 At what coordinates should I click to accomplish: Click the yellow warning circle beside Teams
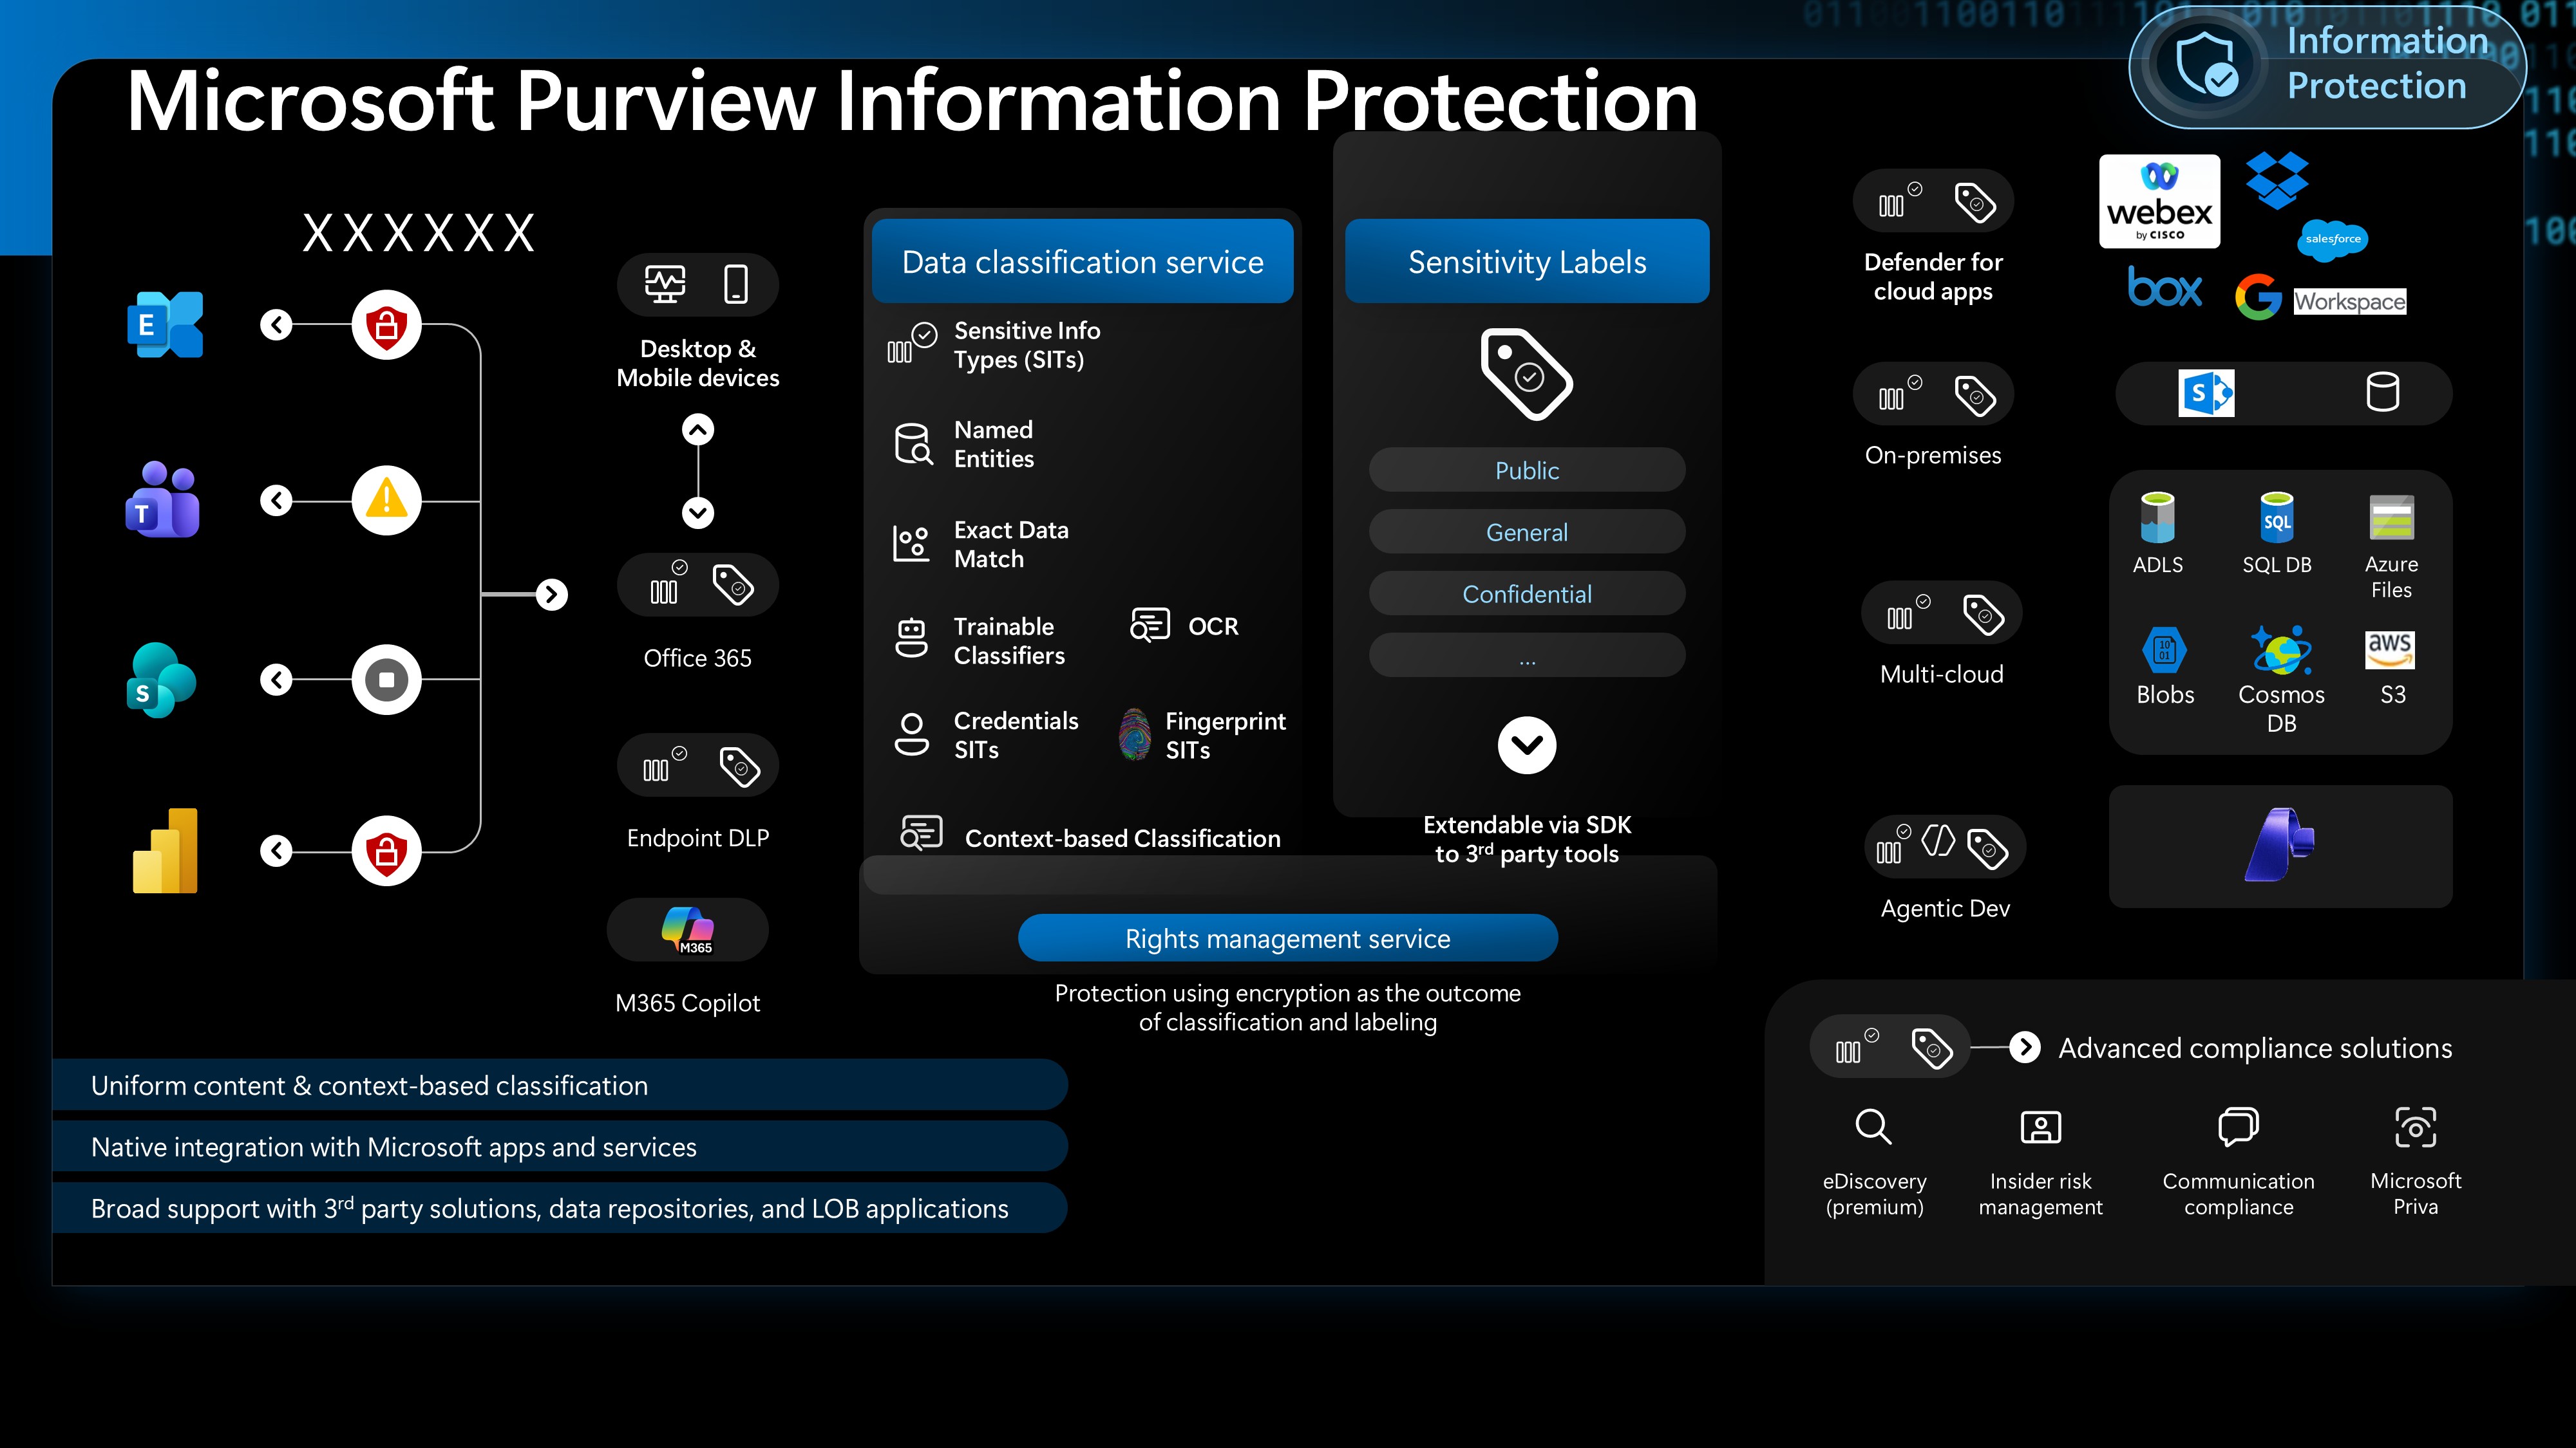click(x=386, y=499)
